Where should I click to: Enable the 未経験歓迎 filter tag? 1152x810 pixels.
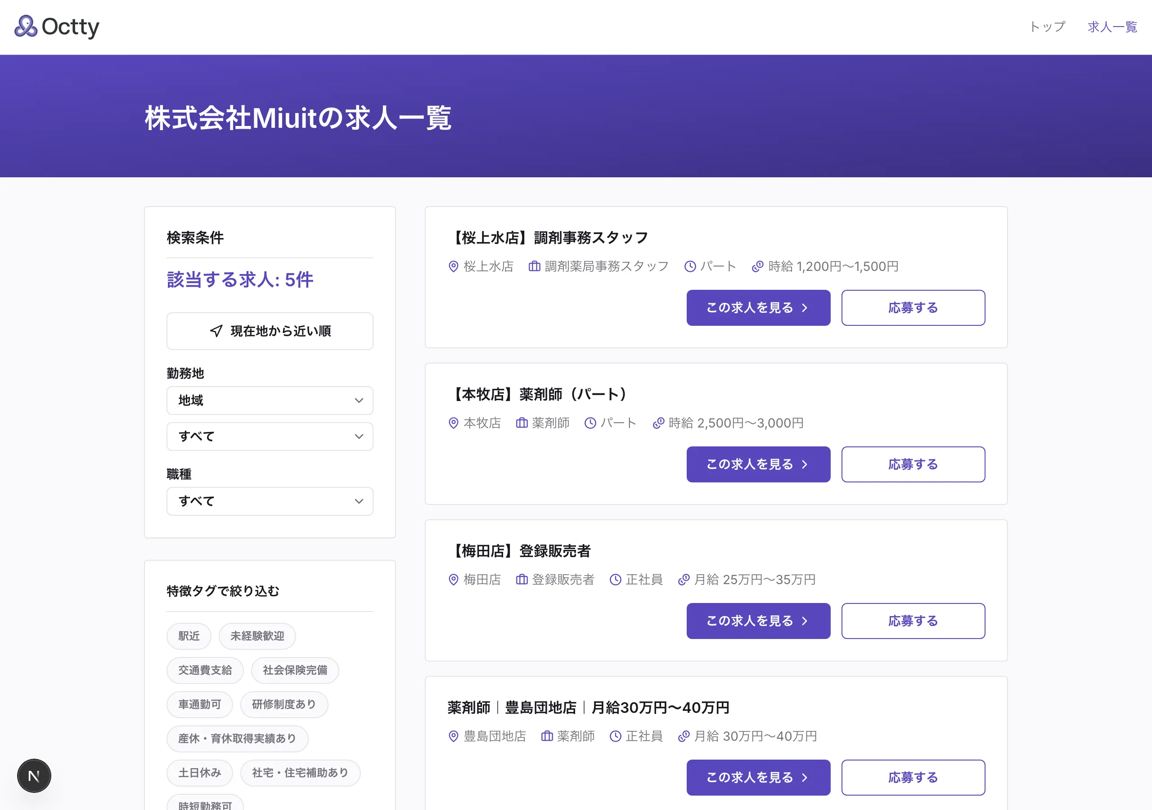(x=257, y=636)
